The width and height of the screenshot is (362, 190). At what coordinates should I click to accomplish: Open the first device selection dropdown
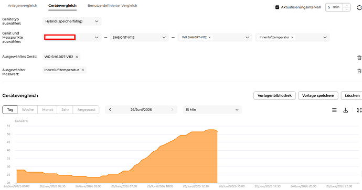pos(72,37)
